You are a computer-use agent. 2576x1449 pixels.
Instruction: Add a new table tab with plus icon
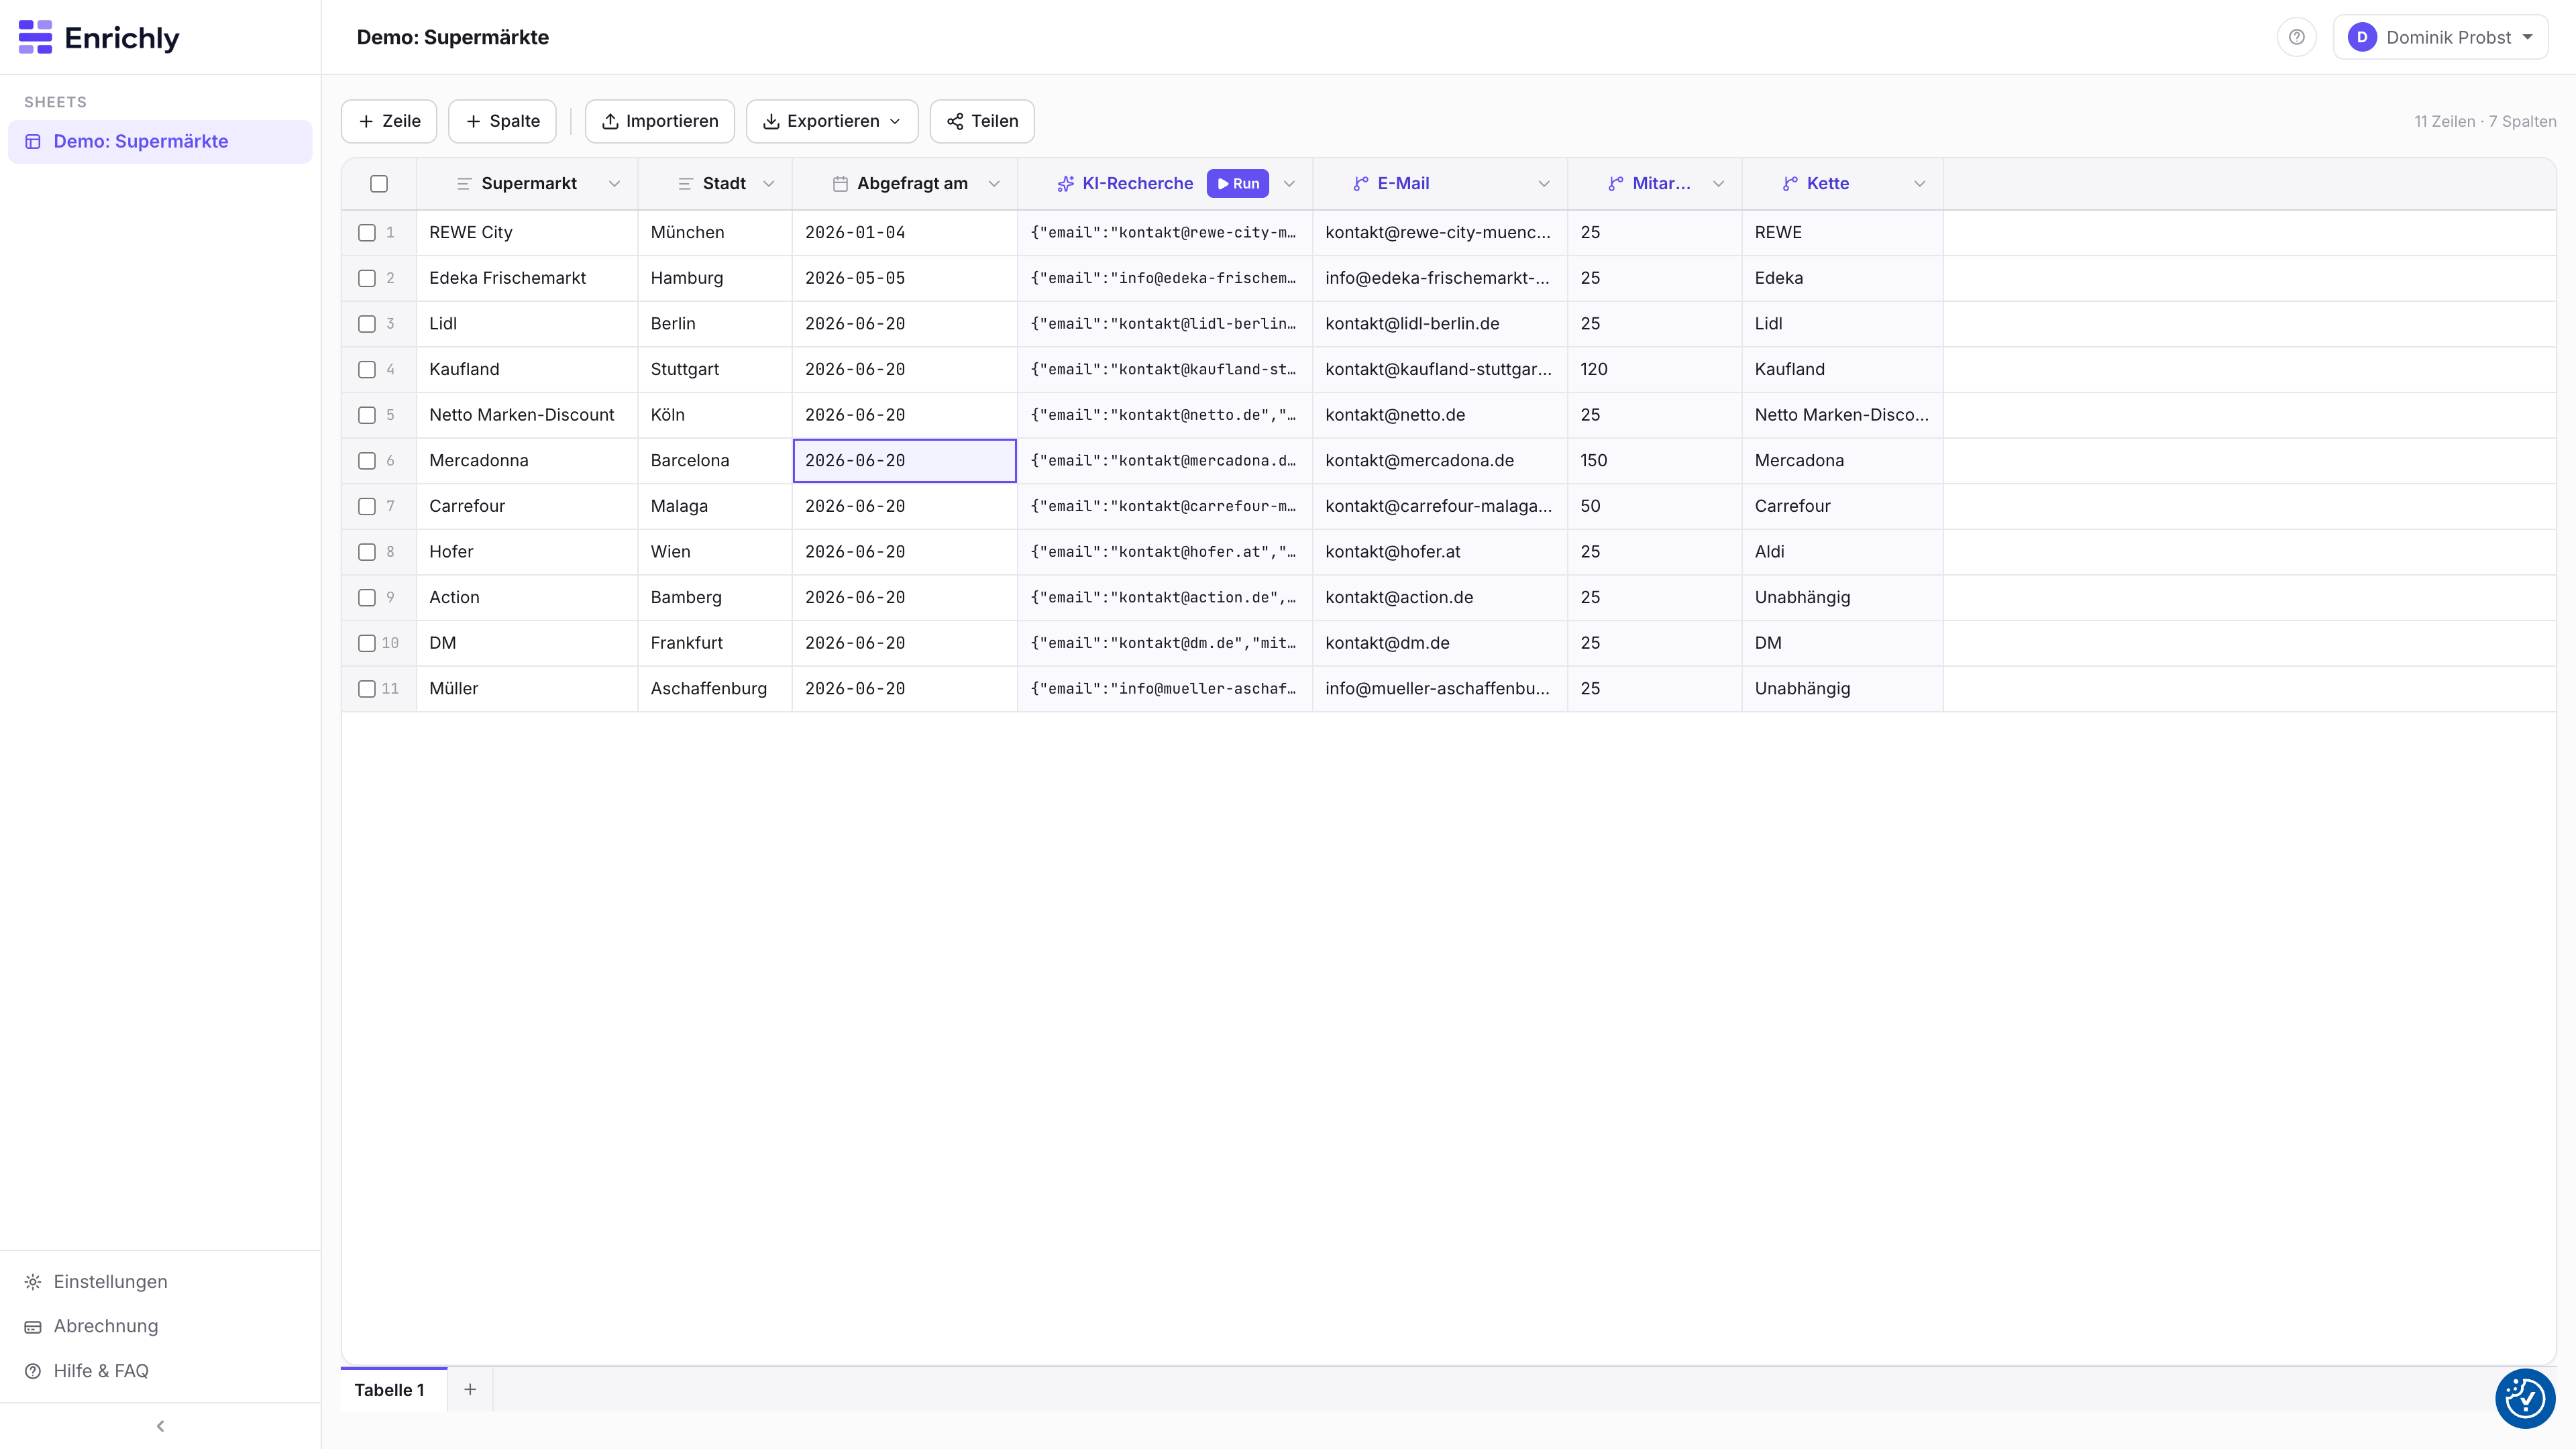point(470,1389)
